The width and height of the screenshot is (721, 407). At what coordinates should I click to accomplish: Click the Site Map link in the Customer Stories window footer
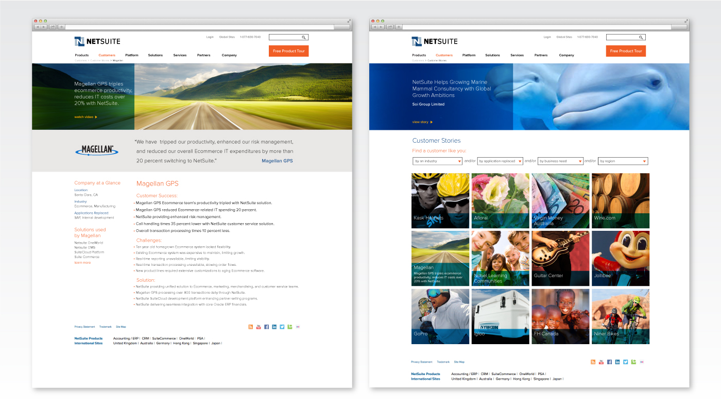(459, 362)
